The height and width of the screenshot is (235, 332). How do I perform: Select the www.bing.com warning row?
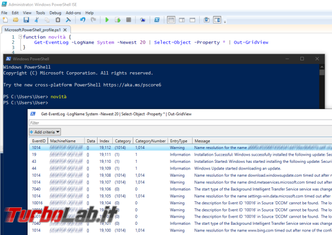tap(181, 230)
